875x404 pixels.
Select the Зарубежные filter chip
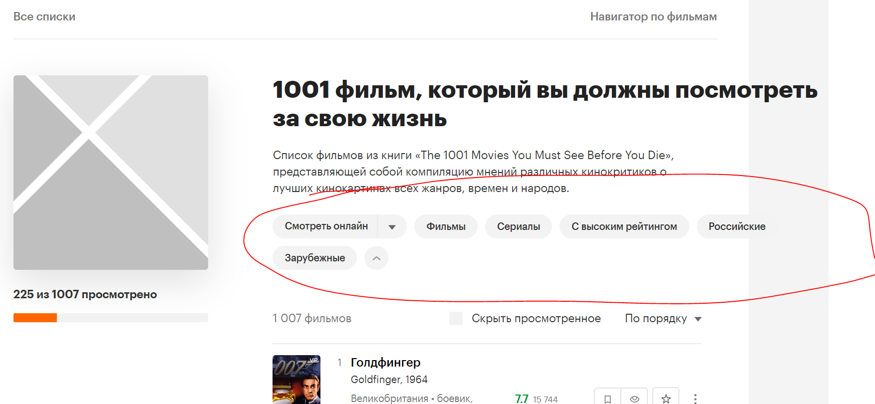pos(314,258)
